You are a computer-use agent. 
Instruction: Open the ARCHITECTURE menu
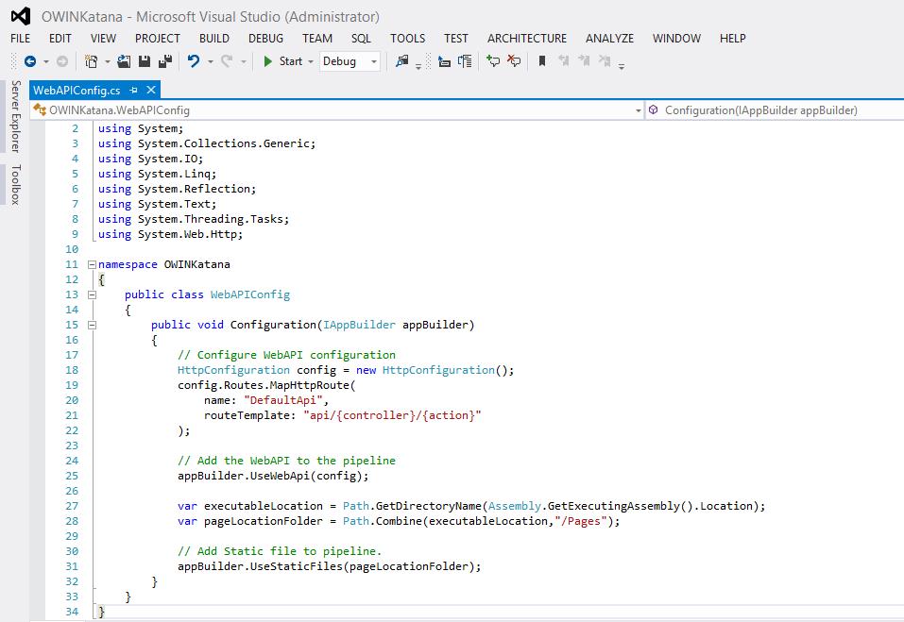[x=527, y=38]
